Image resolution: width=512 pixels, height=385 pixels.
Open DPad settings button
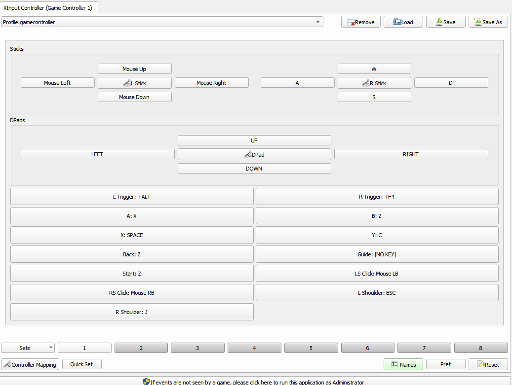(254, 154)
